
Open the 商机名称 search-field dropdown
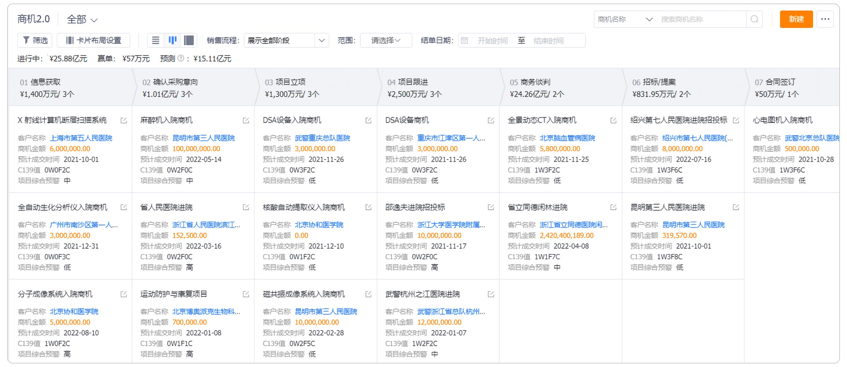click(625, 19)
